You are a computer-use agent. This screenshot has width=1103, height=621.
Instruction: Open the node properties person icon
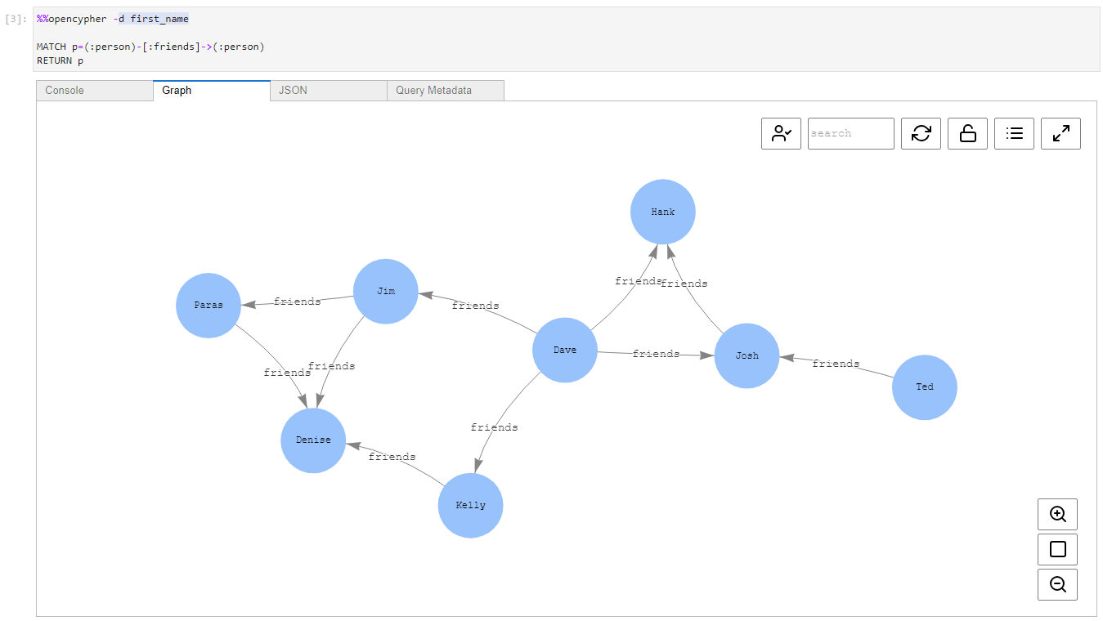(781, 133)
